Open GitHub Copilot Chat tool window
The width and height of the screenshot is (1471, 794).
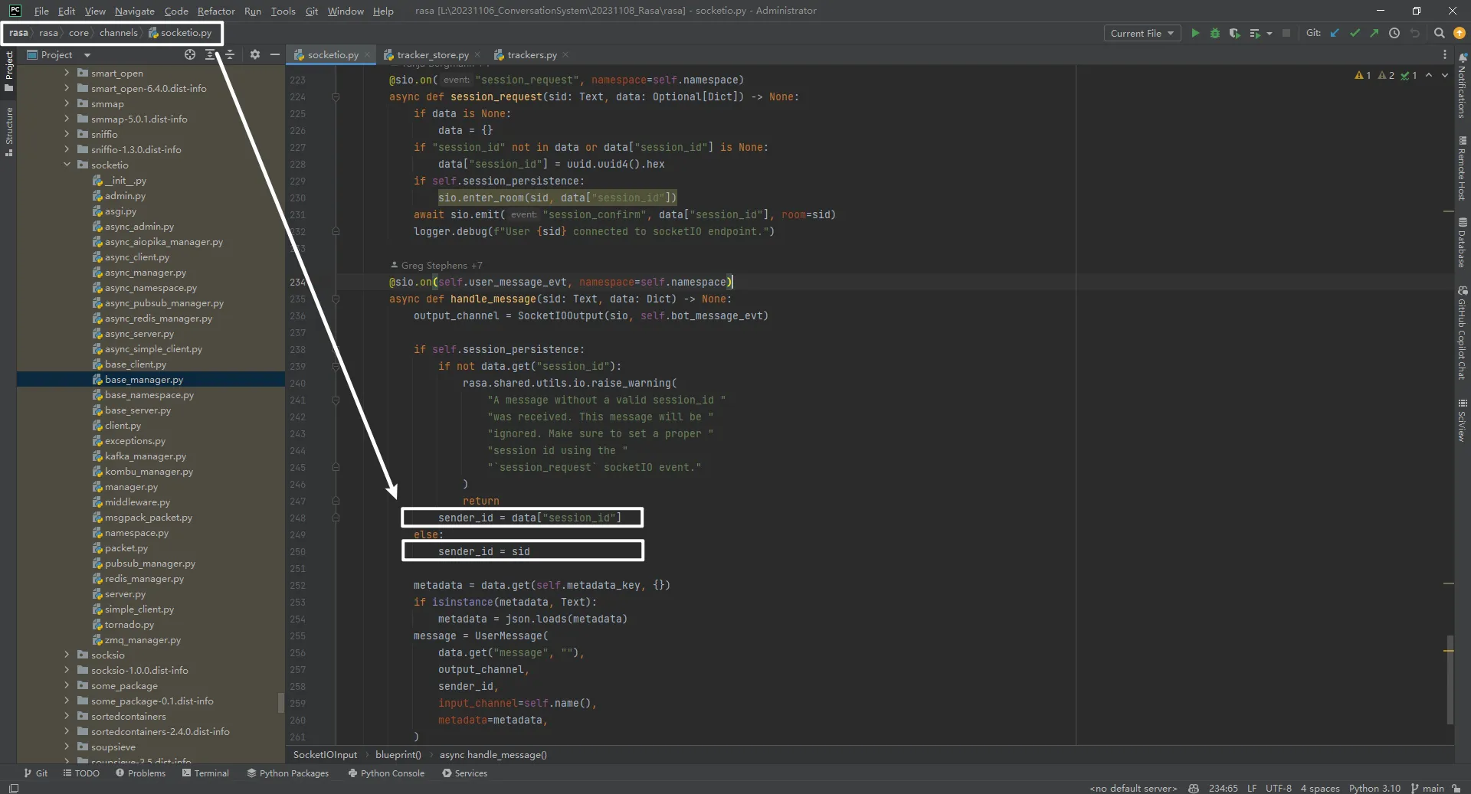tap(1463, 333)
